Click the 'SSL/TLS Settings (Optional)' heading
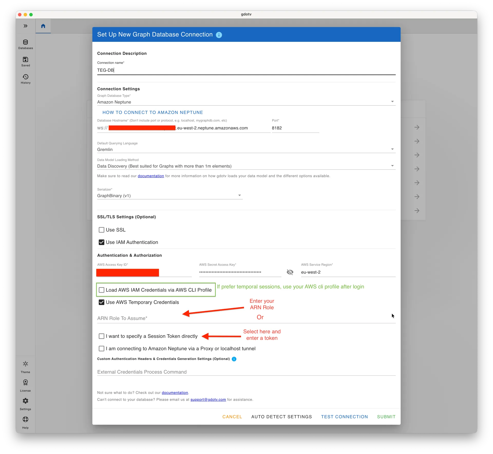This screenshot has height=454, width=493. (126, 217)
